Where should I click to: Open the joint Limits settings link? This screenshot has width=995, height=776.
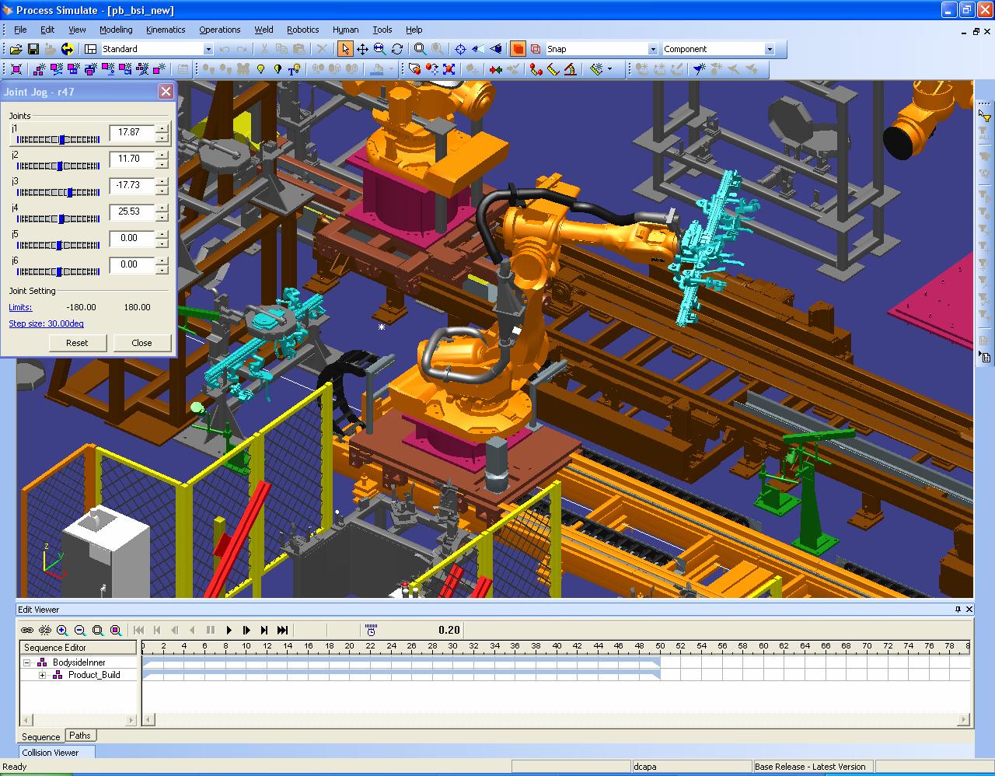coord(19,307)
